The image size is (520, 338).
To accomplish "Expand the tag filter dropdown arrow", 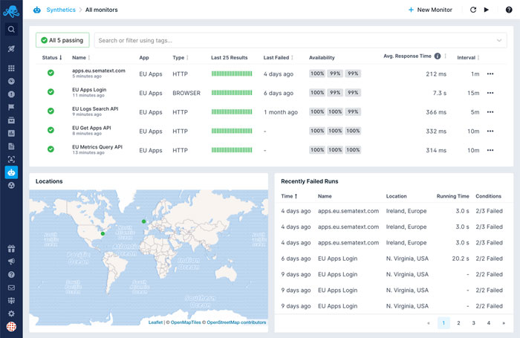I will 499,40.
